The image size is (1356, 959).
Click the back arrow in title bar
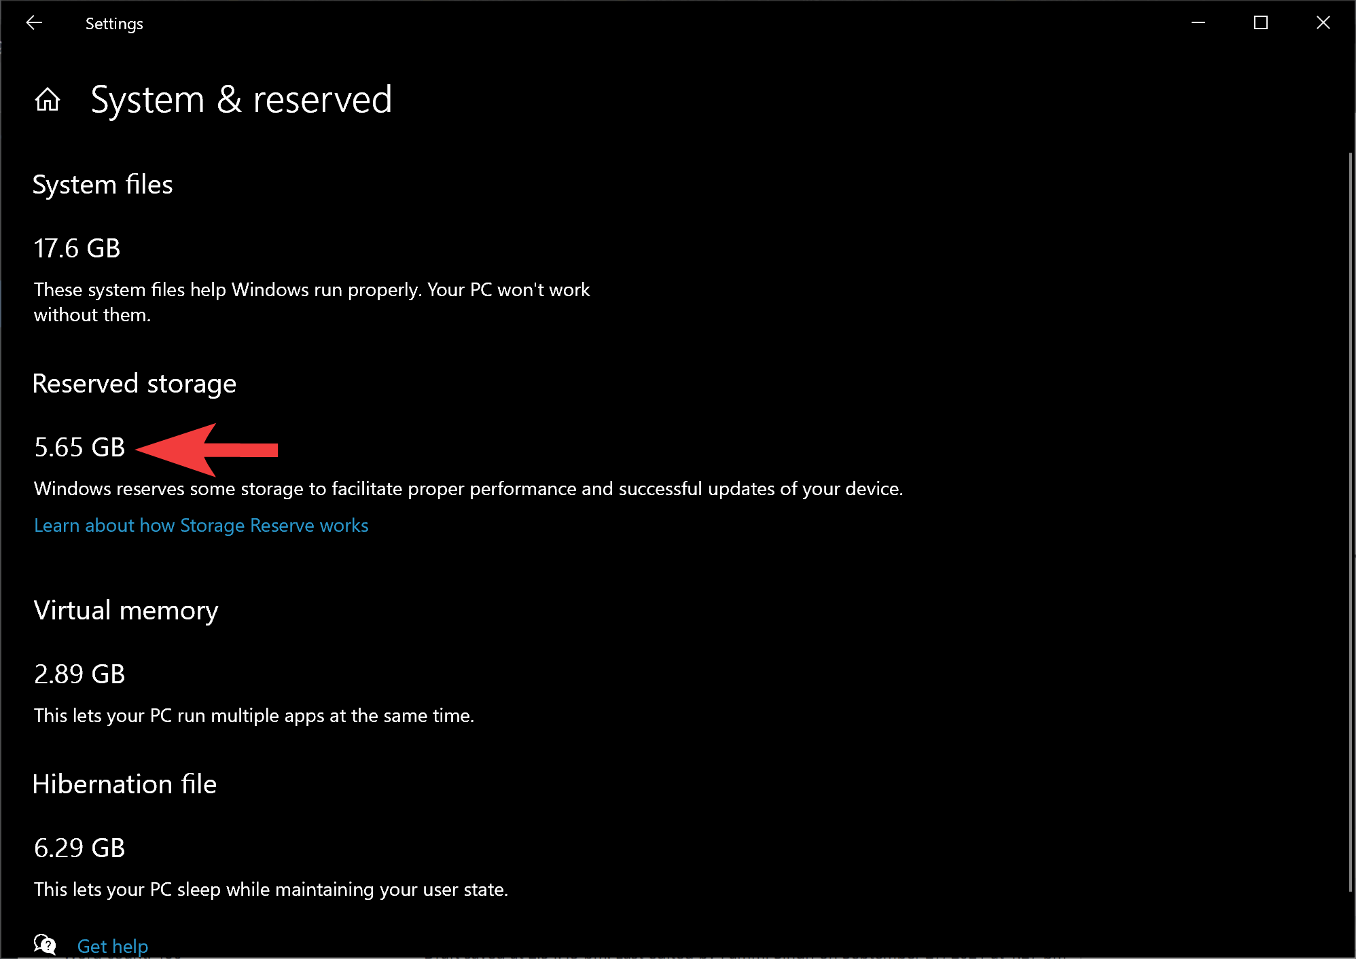pyautogui.click(x=34, y=23)
